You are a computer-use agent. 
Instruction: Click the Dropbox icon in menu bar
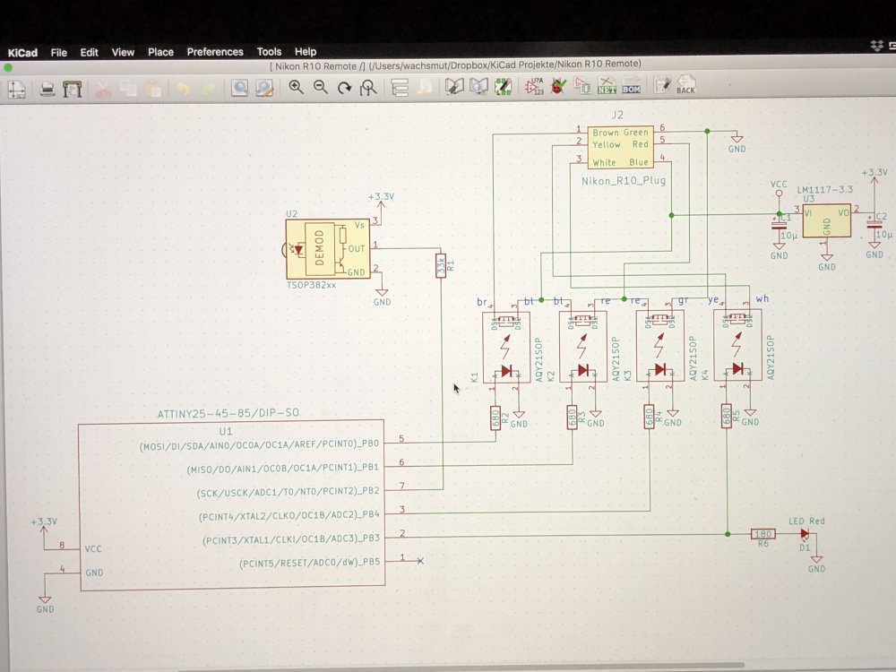point(875,45)
